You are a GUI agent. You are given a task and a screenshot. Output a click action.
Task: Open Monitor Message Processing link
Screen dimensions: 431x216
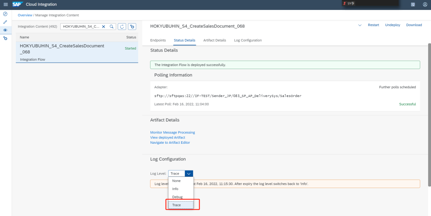(x=173, y=132)
